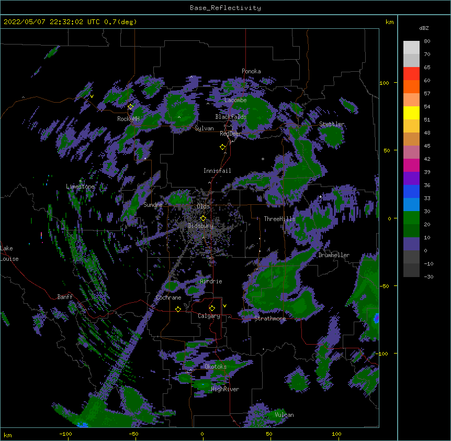Select the Ponoka city label
Screen dimensions: 451x441
click(x=251, y=71)
